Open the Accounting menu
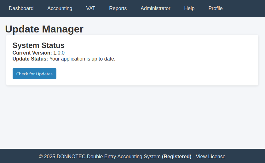This screenshot has width=265, height=163. click(60, 8)
